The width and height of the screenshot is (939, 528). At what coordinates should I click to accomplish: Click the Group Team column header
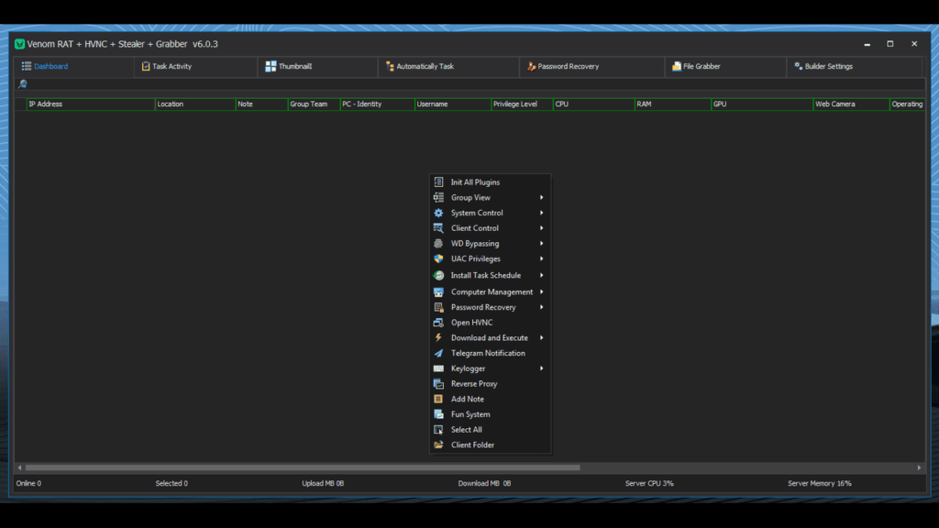pos(314,104)
